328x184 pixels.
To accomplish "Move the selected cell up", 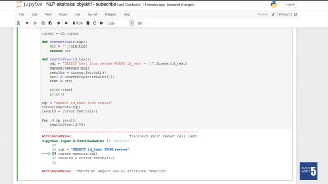I will tap(59, 23).
